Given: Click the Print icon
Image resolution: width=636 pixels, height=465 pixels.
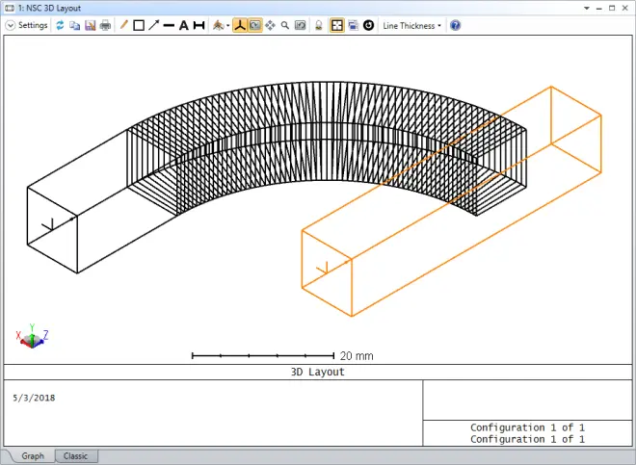Looking at the screenshot, I should pyautogui.click(x=105, y=26).
